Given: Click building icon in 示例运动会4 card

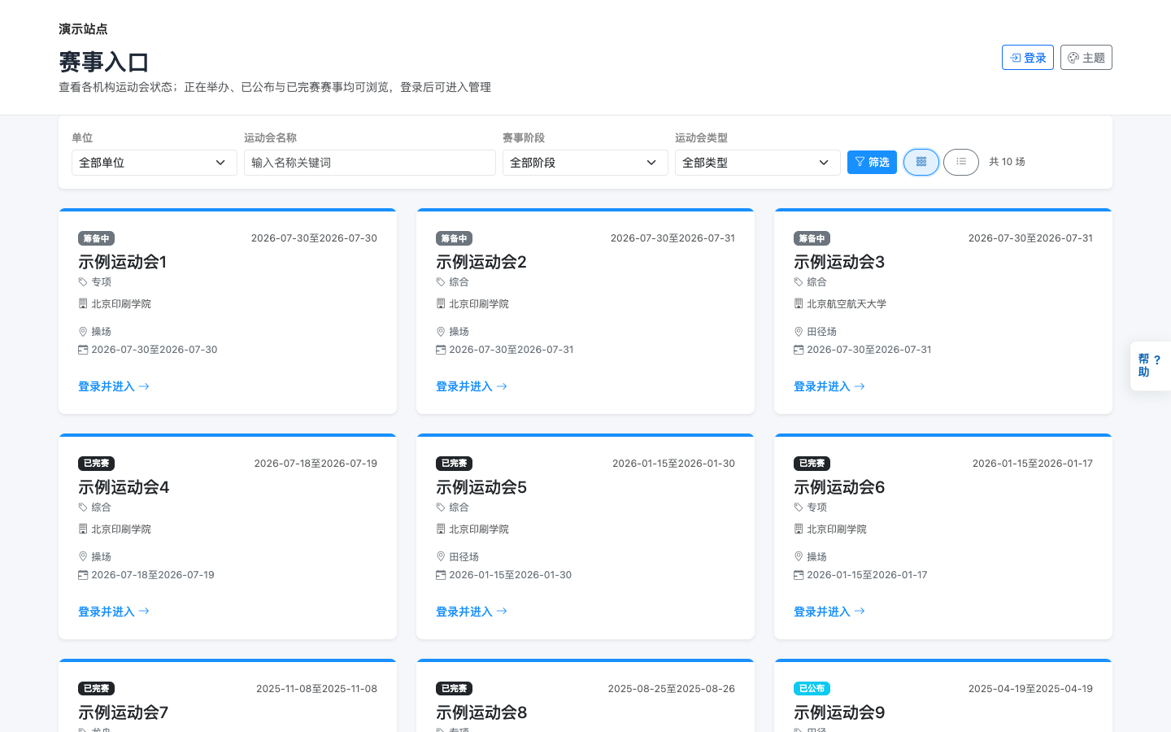Looking at the screenshot, I should tap(83, 529).
